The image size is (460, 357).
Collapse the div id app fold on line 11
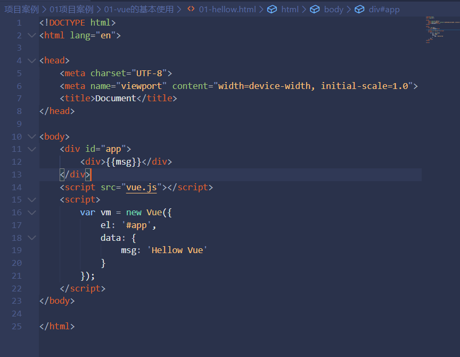click(x=32, y=149)
